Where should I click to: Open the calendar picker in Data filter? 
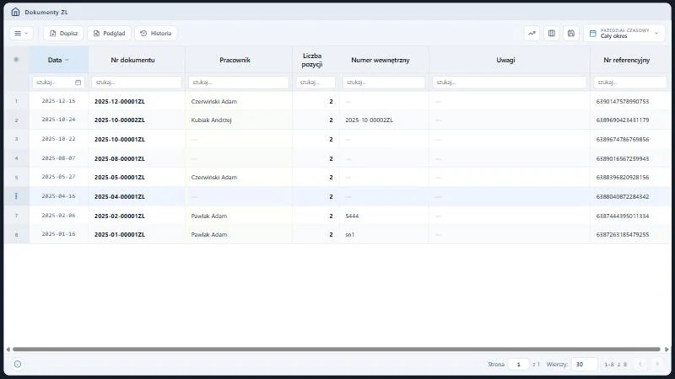click(78, 82)
